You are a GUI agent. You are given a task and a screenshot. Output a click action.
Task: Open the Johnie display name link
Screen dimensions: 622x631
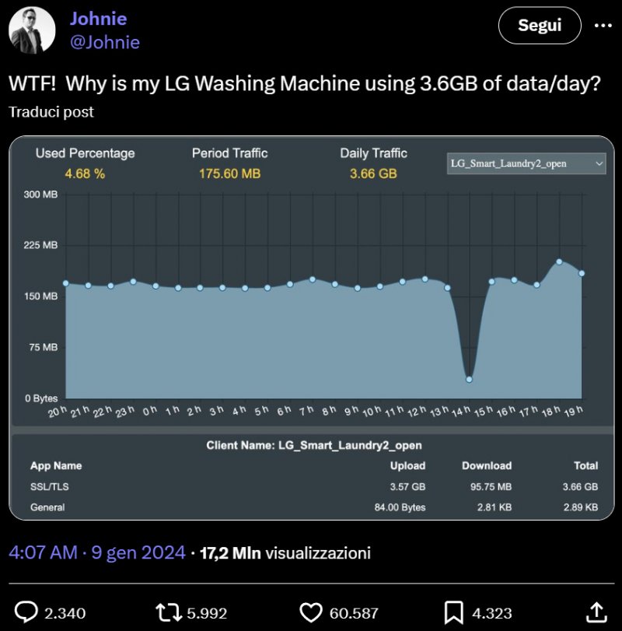(x=98, y=19)
